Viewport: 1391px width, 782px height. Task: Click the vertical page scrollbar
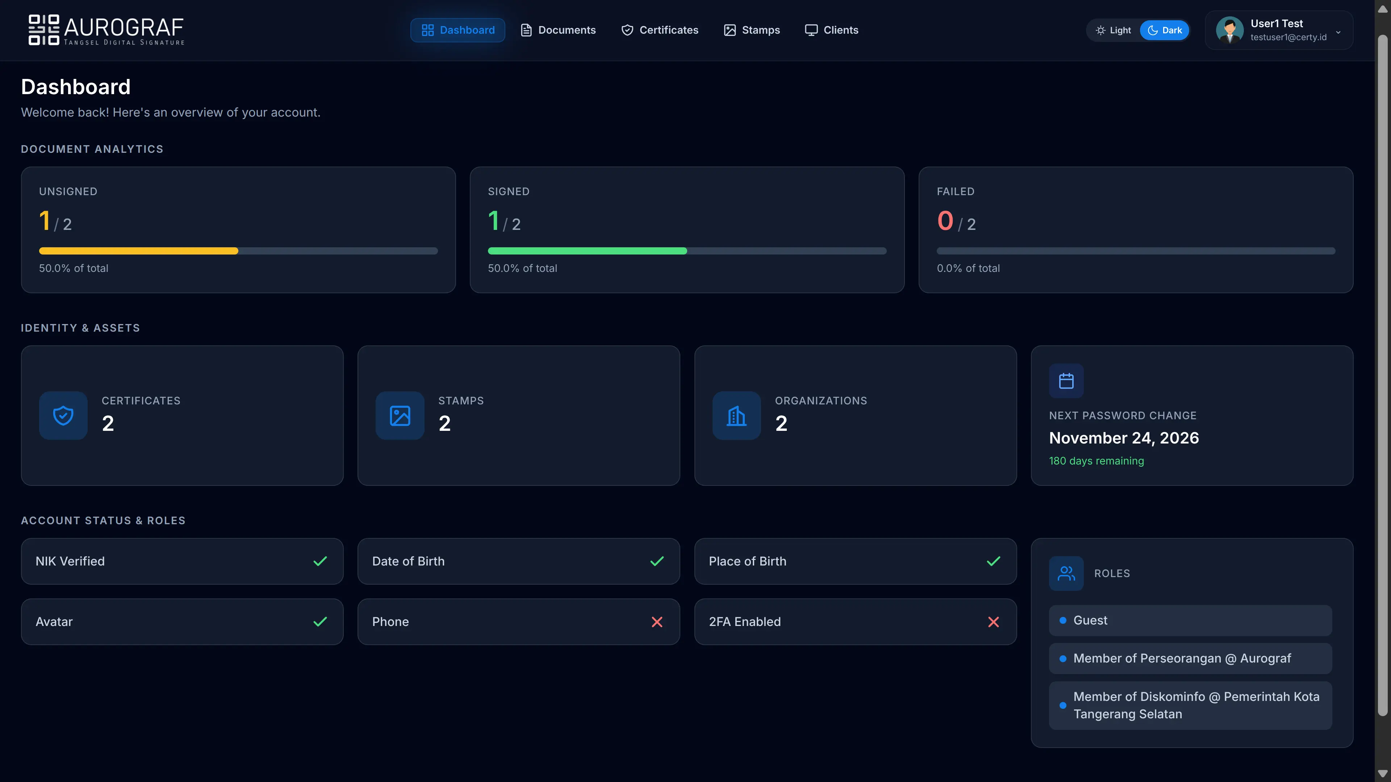tap(1382, 376)
